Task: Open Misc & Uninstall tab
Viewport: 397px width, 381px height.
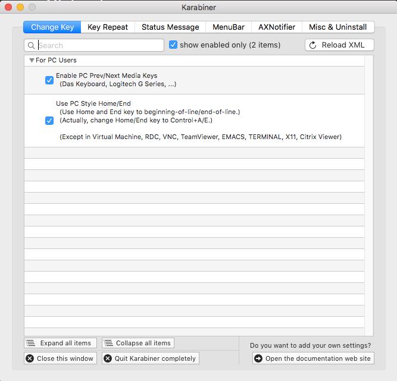Action: [338, 27]
